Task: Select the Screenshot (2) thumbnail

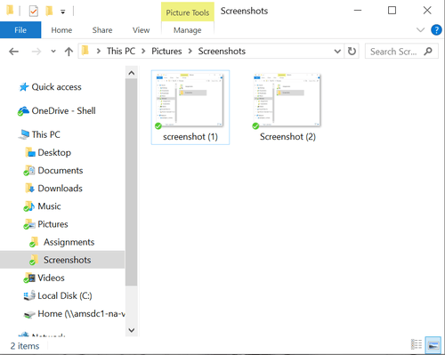Action: (287, 101)
